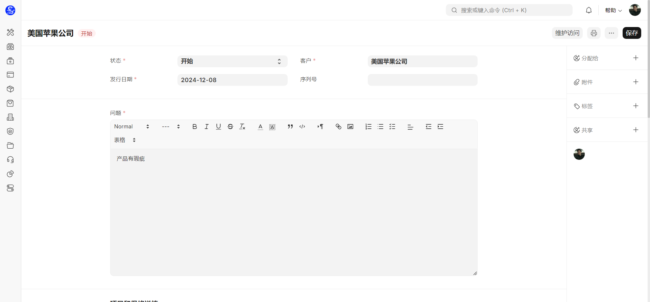The image size is (650, 302).
Task: Add an assignee with 分配给 plus
Action: click(x=636, y=58)
